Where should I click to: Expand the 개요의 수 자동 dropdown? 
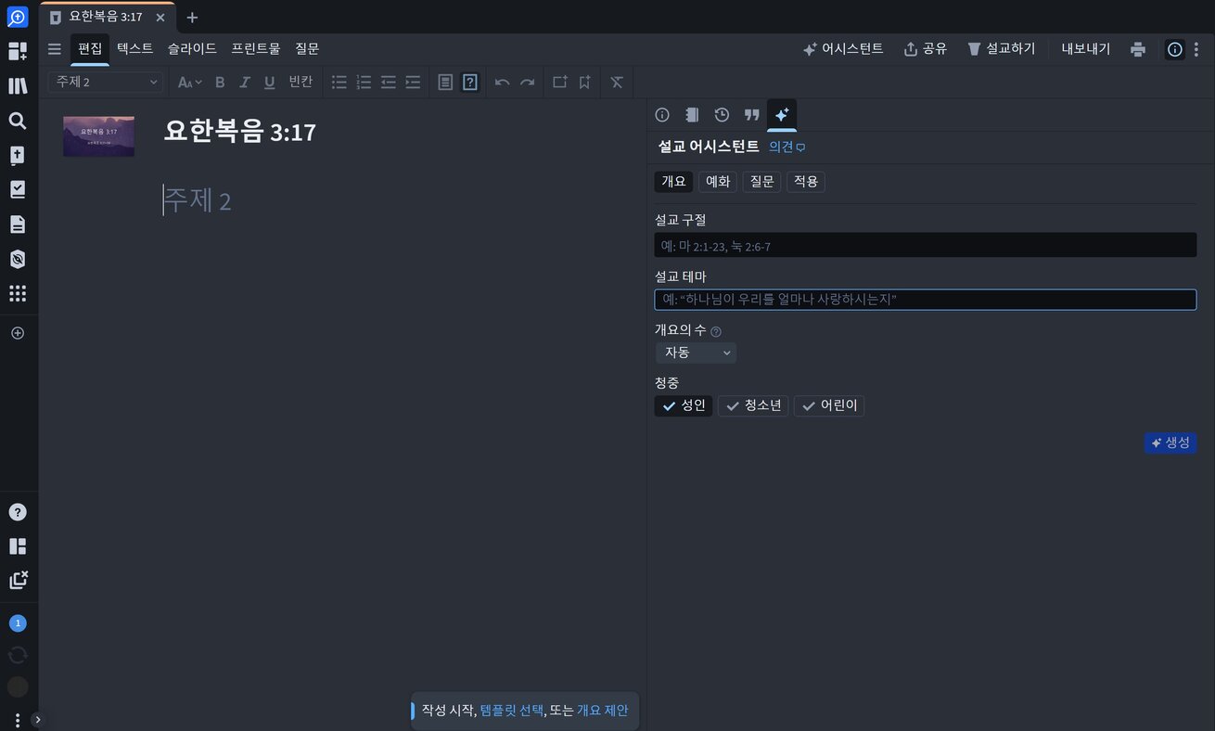pos(696,353)
